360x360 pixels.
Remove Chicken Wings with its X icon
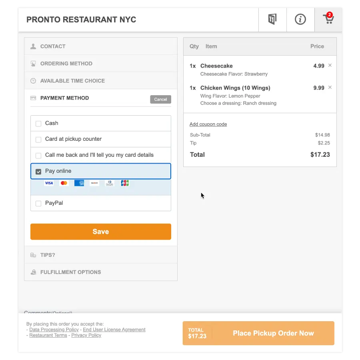[x=330, y=88]
